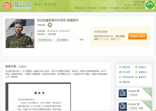
Task: Switch to photo number 3
Action: tap(29, 46)
